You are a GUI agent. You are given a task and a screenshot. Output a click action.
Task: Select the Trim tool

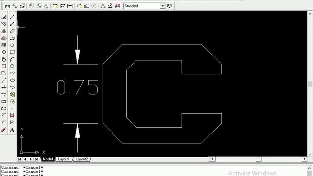(4, 88)
